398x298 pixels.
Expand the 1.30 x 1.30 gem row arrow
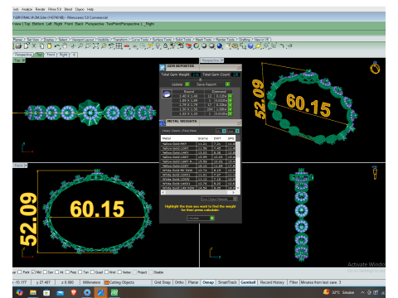point(231,109)
